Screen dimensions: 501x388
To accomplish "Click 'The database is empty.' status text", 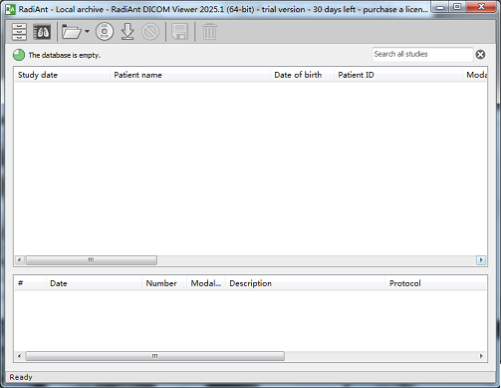I will pyautogui.click(x=65, y=55).
